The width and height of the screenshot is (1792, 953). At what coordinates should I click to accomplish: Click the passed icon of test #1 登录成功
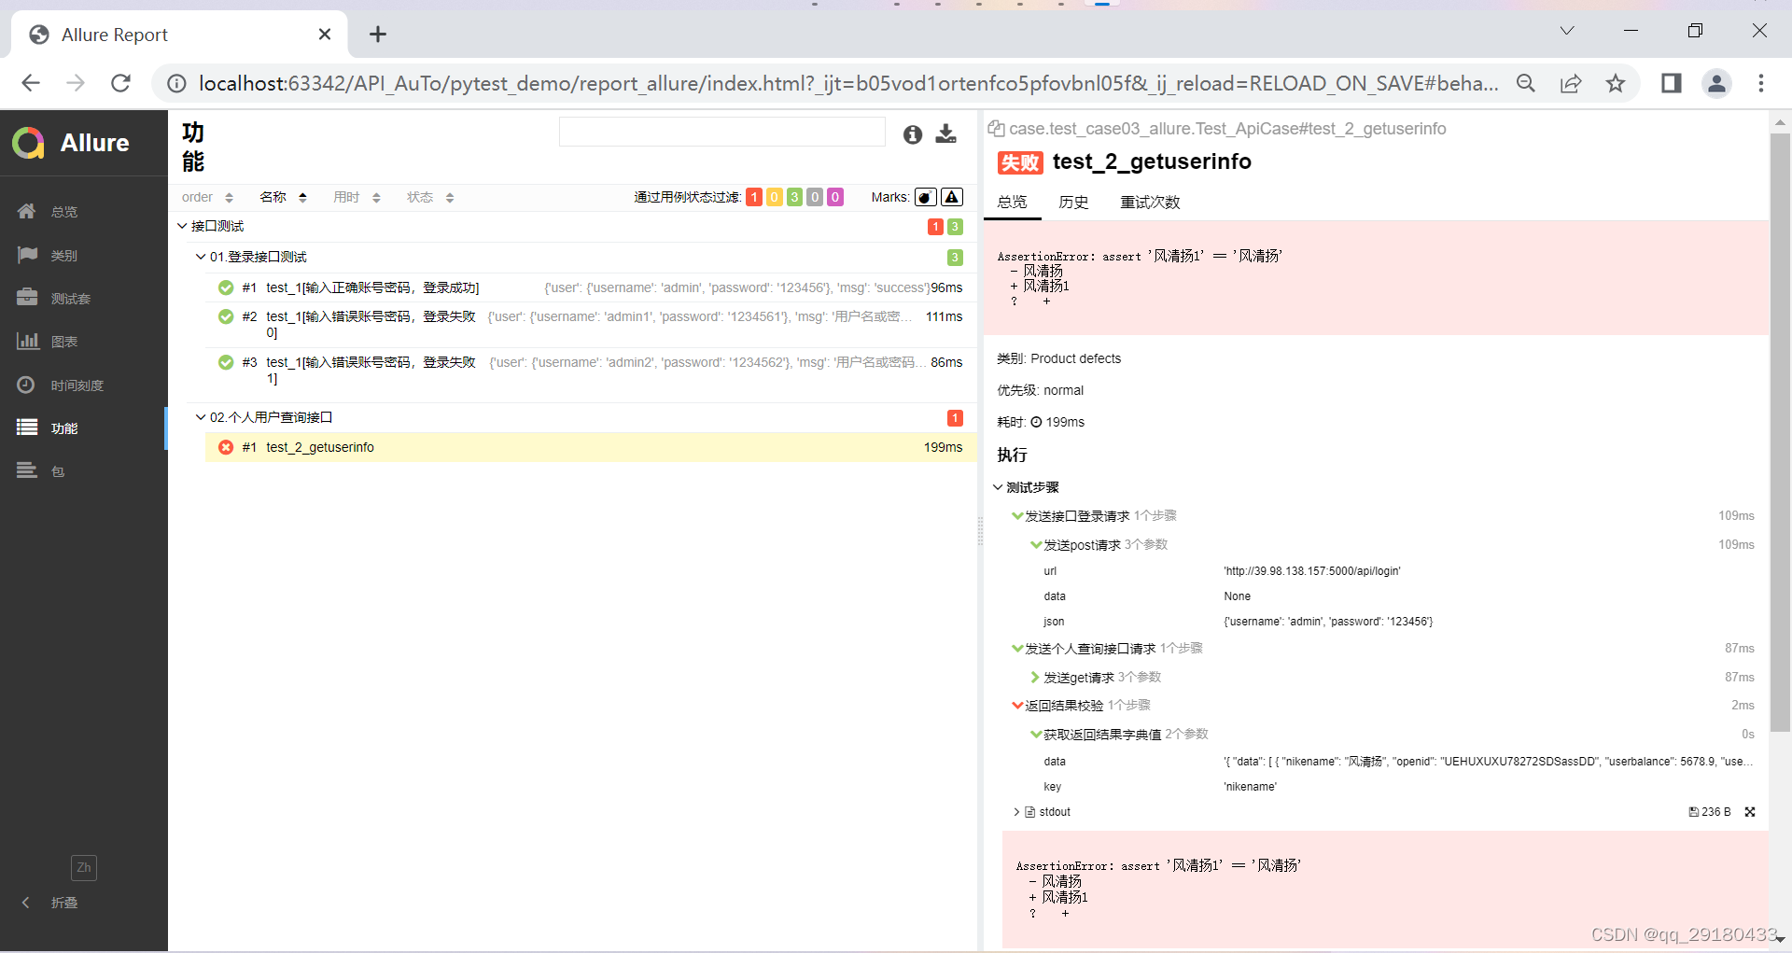coord(226,287)
